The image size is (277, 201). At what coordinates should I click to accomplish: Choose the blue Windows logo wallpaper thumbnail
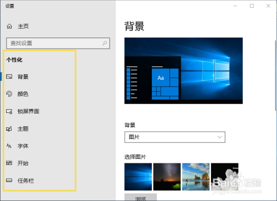tap(138, 177)
